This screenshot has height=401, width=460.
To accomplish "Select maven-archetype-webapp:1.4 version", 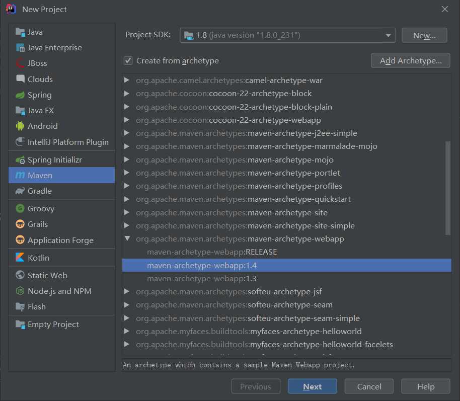I will pos(287,265).
